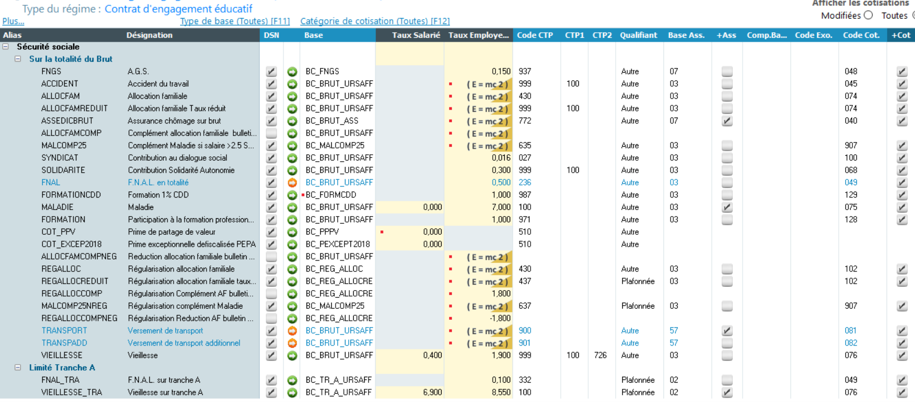
Task: Toggle the +Ass checkbox for TRANSPORT
Action: 727,331
